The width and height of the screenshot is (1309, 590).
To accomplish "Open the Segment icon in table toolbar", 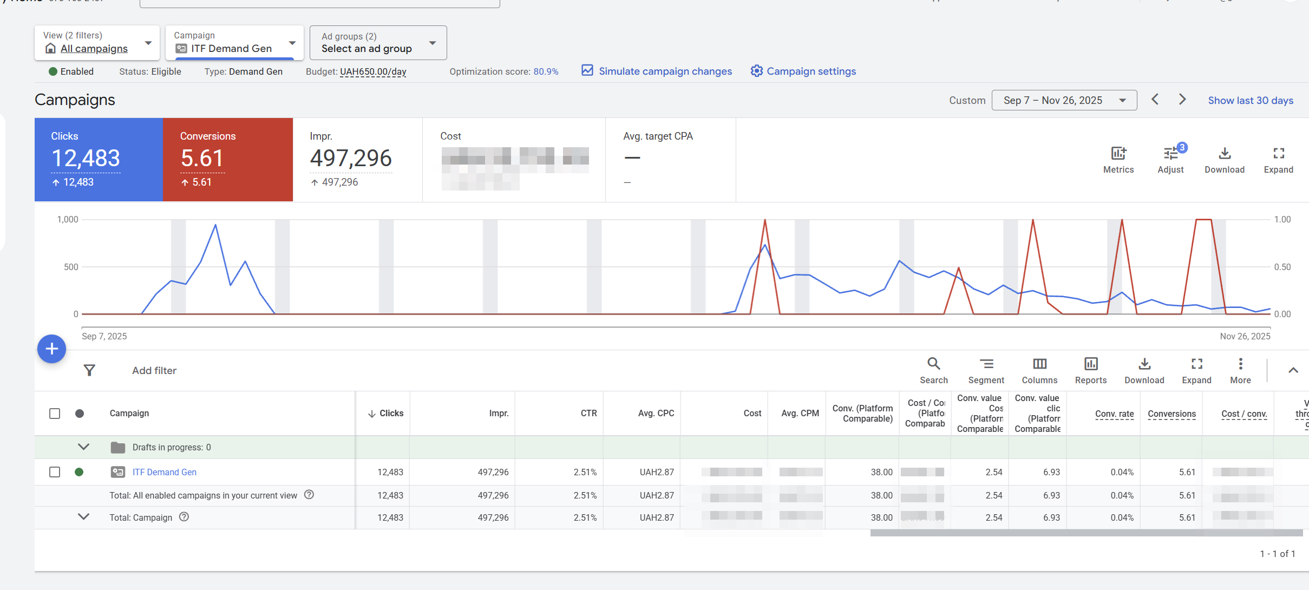I will 986,364.
